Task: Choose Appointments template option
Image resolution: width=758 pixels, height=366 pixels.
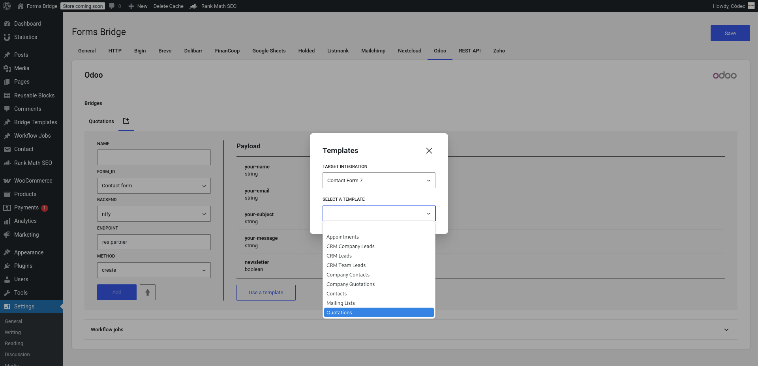Action: [379, 237]
